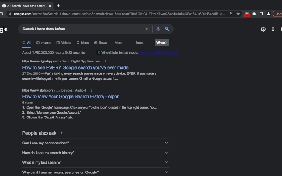The image size is (282, 176).
Task: Switch to the Videos tab
Action: 64,43
